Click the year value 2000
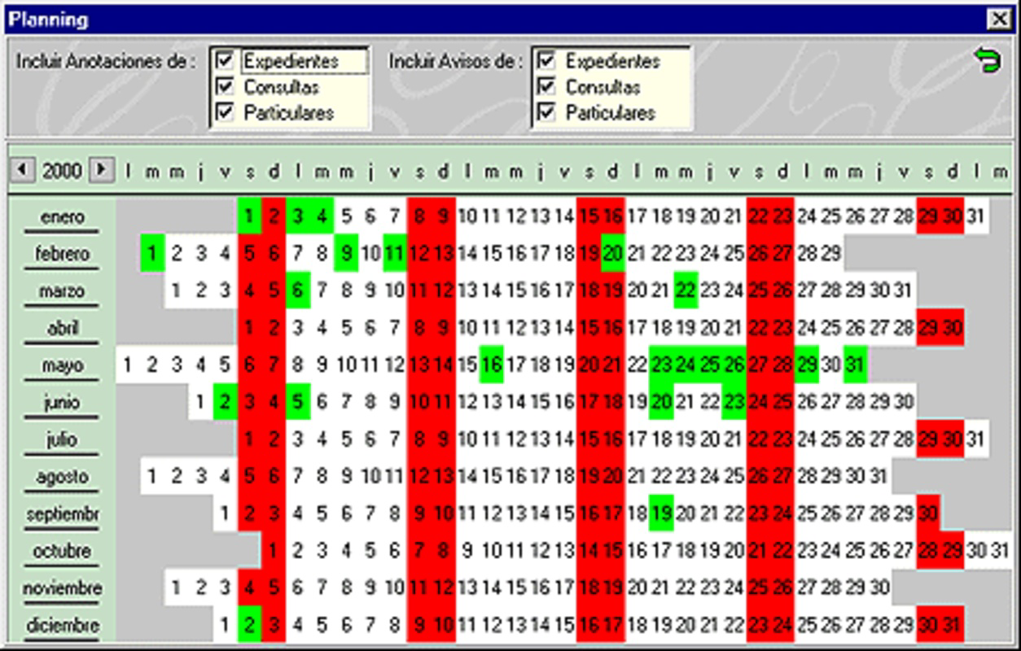1021x651 pixels. click(62, 171)
